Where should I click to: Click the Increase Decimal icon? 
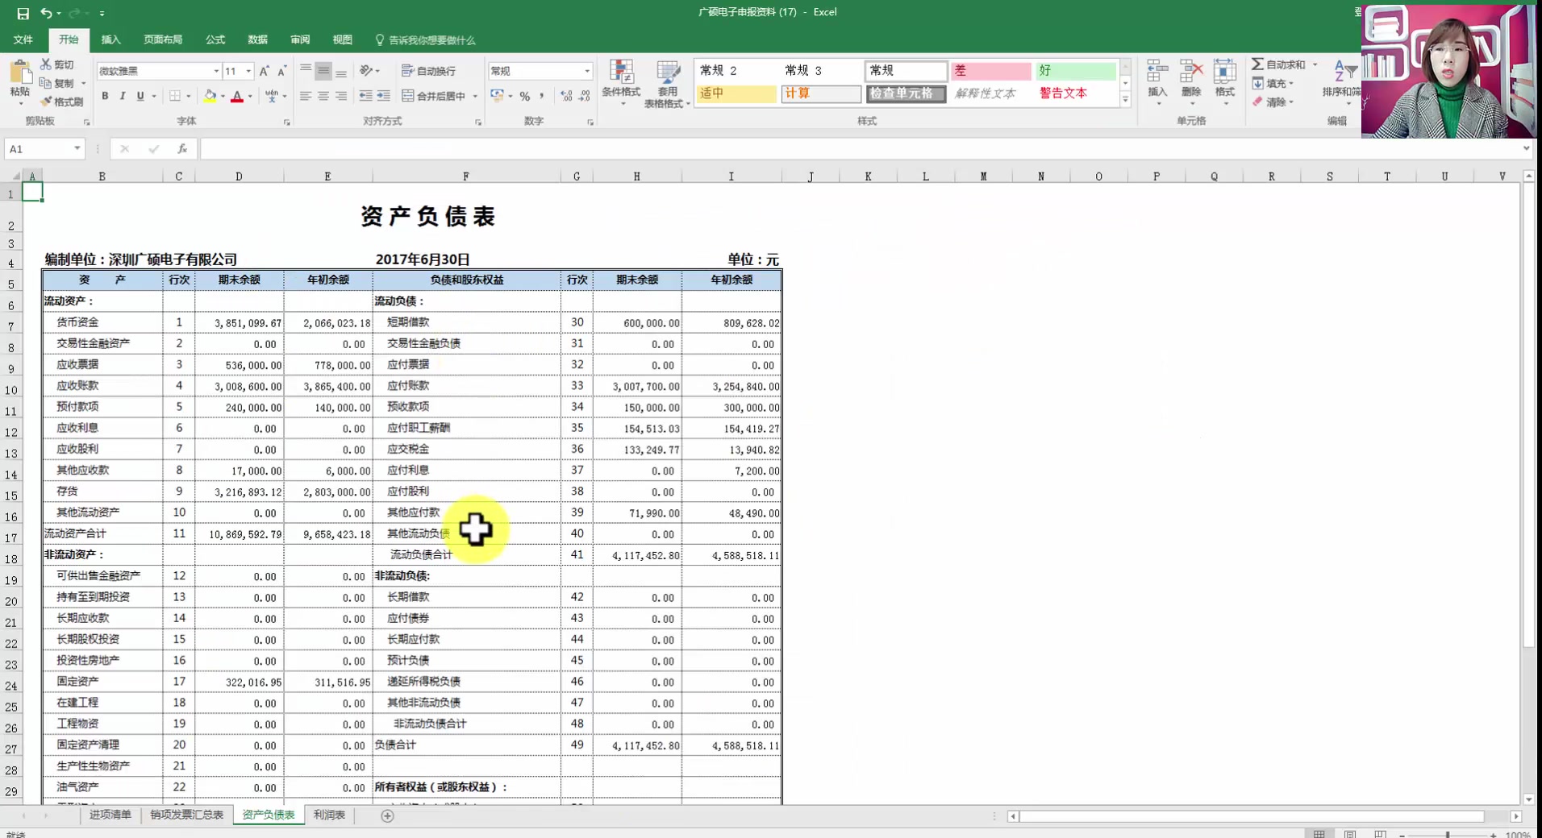click(x=567, y=96)
